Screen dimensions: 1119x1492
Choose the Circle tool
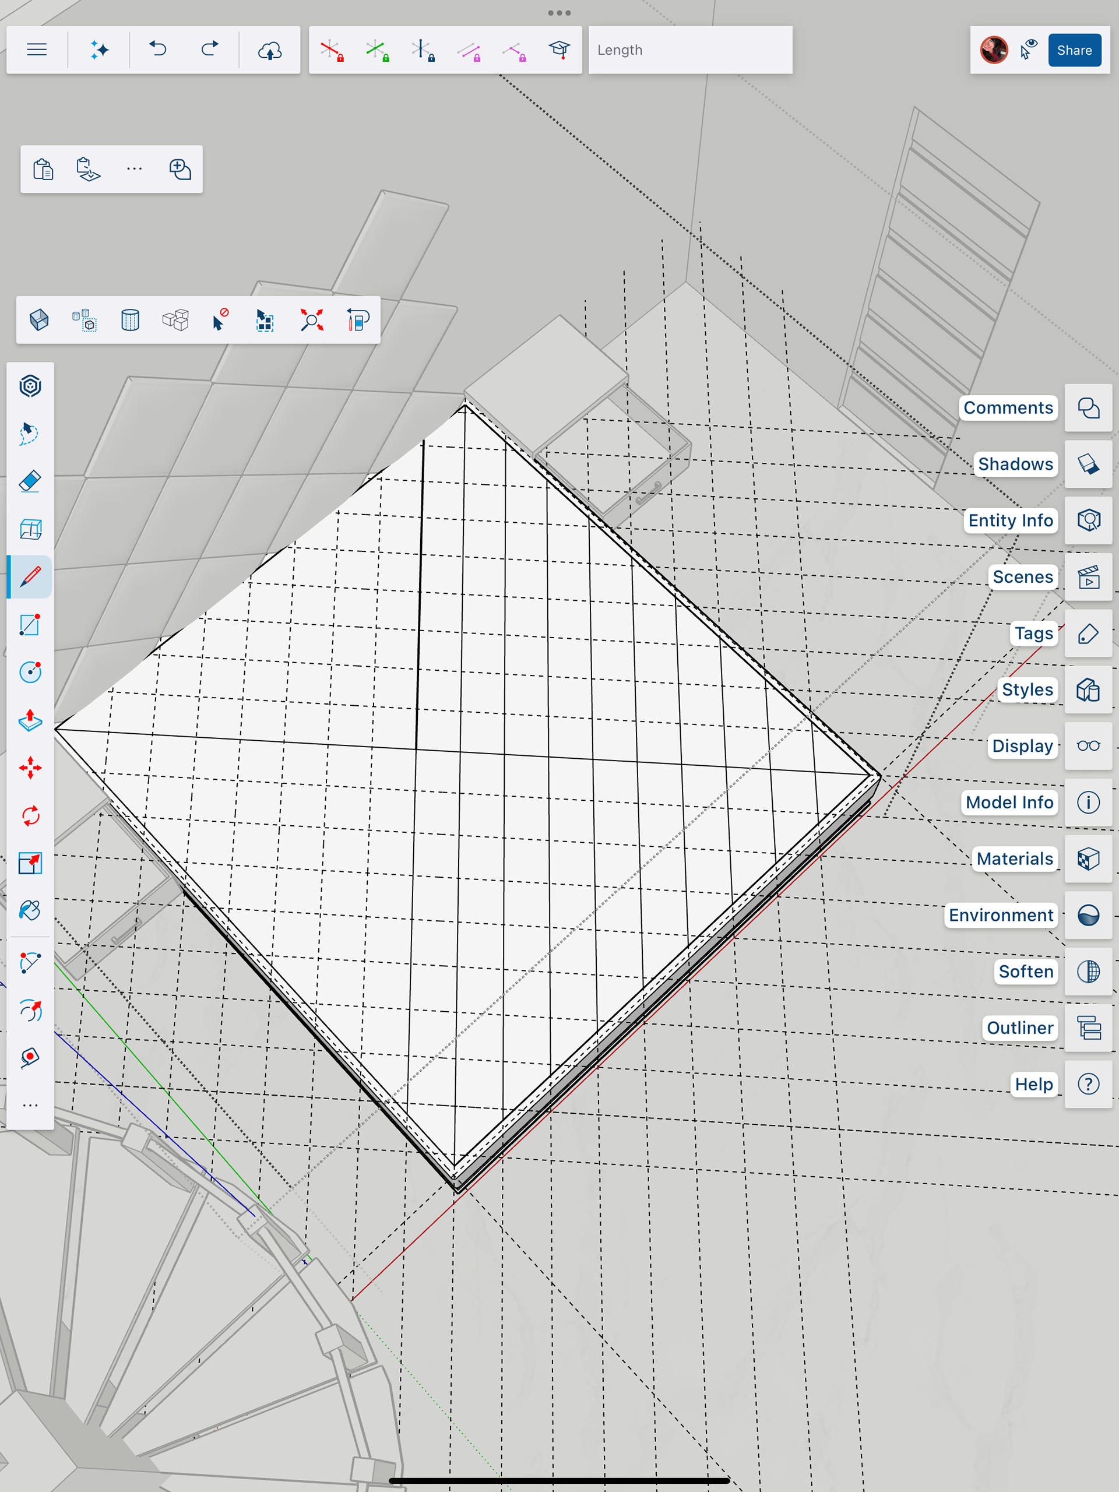tap(30, 673)
